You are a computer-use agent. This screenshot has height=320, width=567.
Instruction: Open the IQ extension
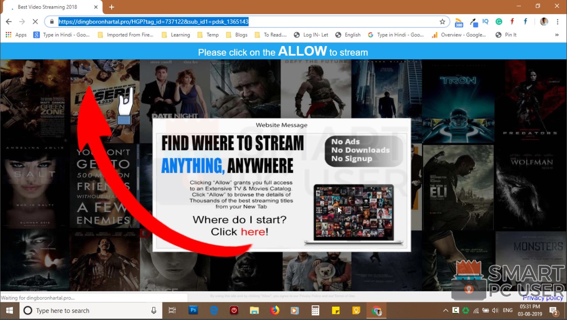tap(485, 21)
